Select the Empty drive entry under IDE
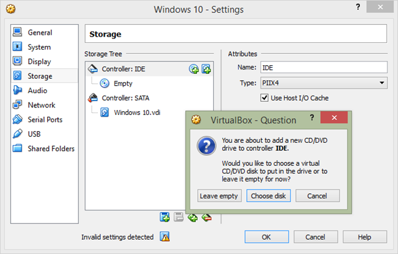The height and width of the screenshot is (254, 398). (123, 83)
